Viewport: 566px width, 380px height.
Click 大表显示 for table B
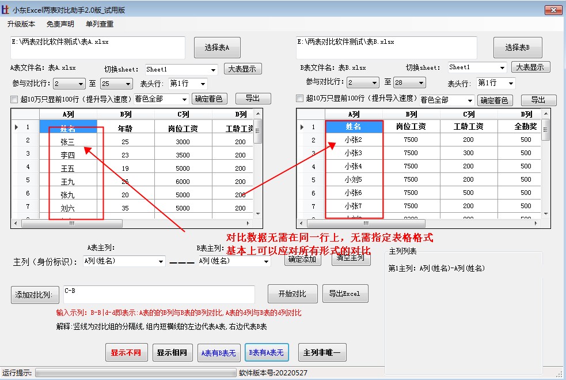(530, 67)
